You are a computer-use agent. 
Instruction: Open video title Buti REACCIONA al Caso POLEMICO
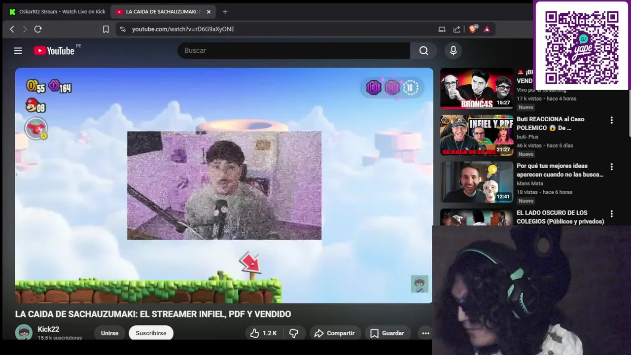click(551, 123)
